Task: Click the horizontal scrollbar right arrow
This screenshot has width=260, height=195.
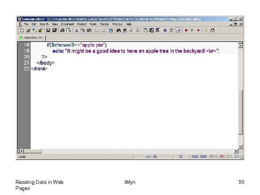Action: (x=236, y=151)
